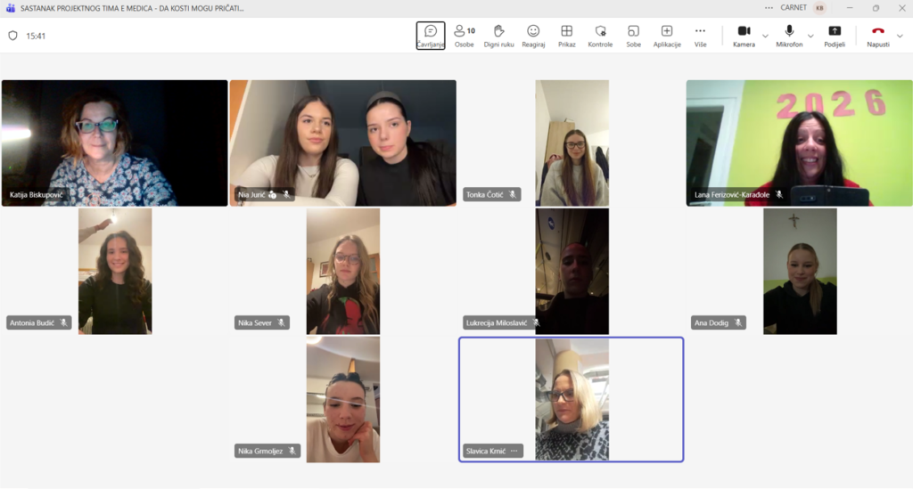Image resolution: width=913 pixels, height=489 pixels.
Task: Click the shield security icon near timer
Action: click(x=12, y=37)
